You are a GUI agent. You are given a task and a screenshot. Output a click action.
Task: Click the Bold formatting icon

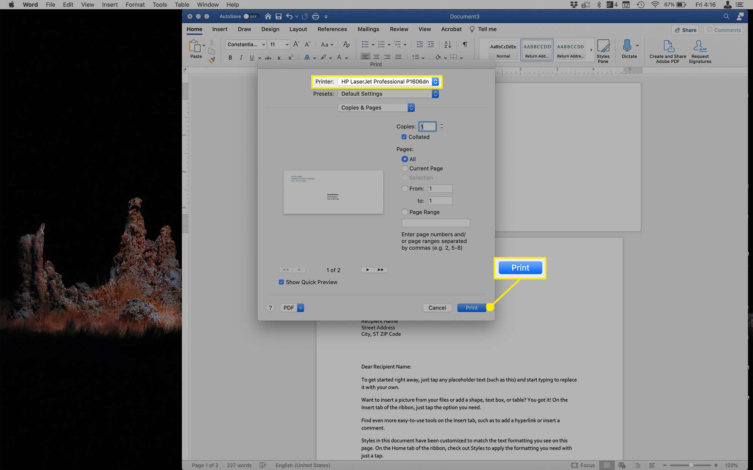[x=229, y=57]
